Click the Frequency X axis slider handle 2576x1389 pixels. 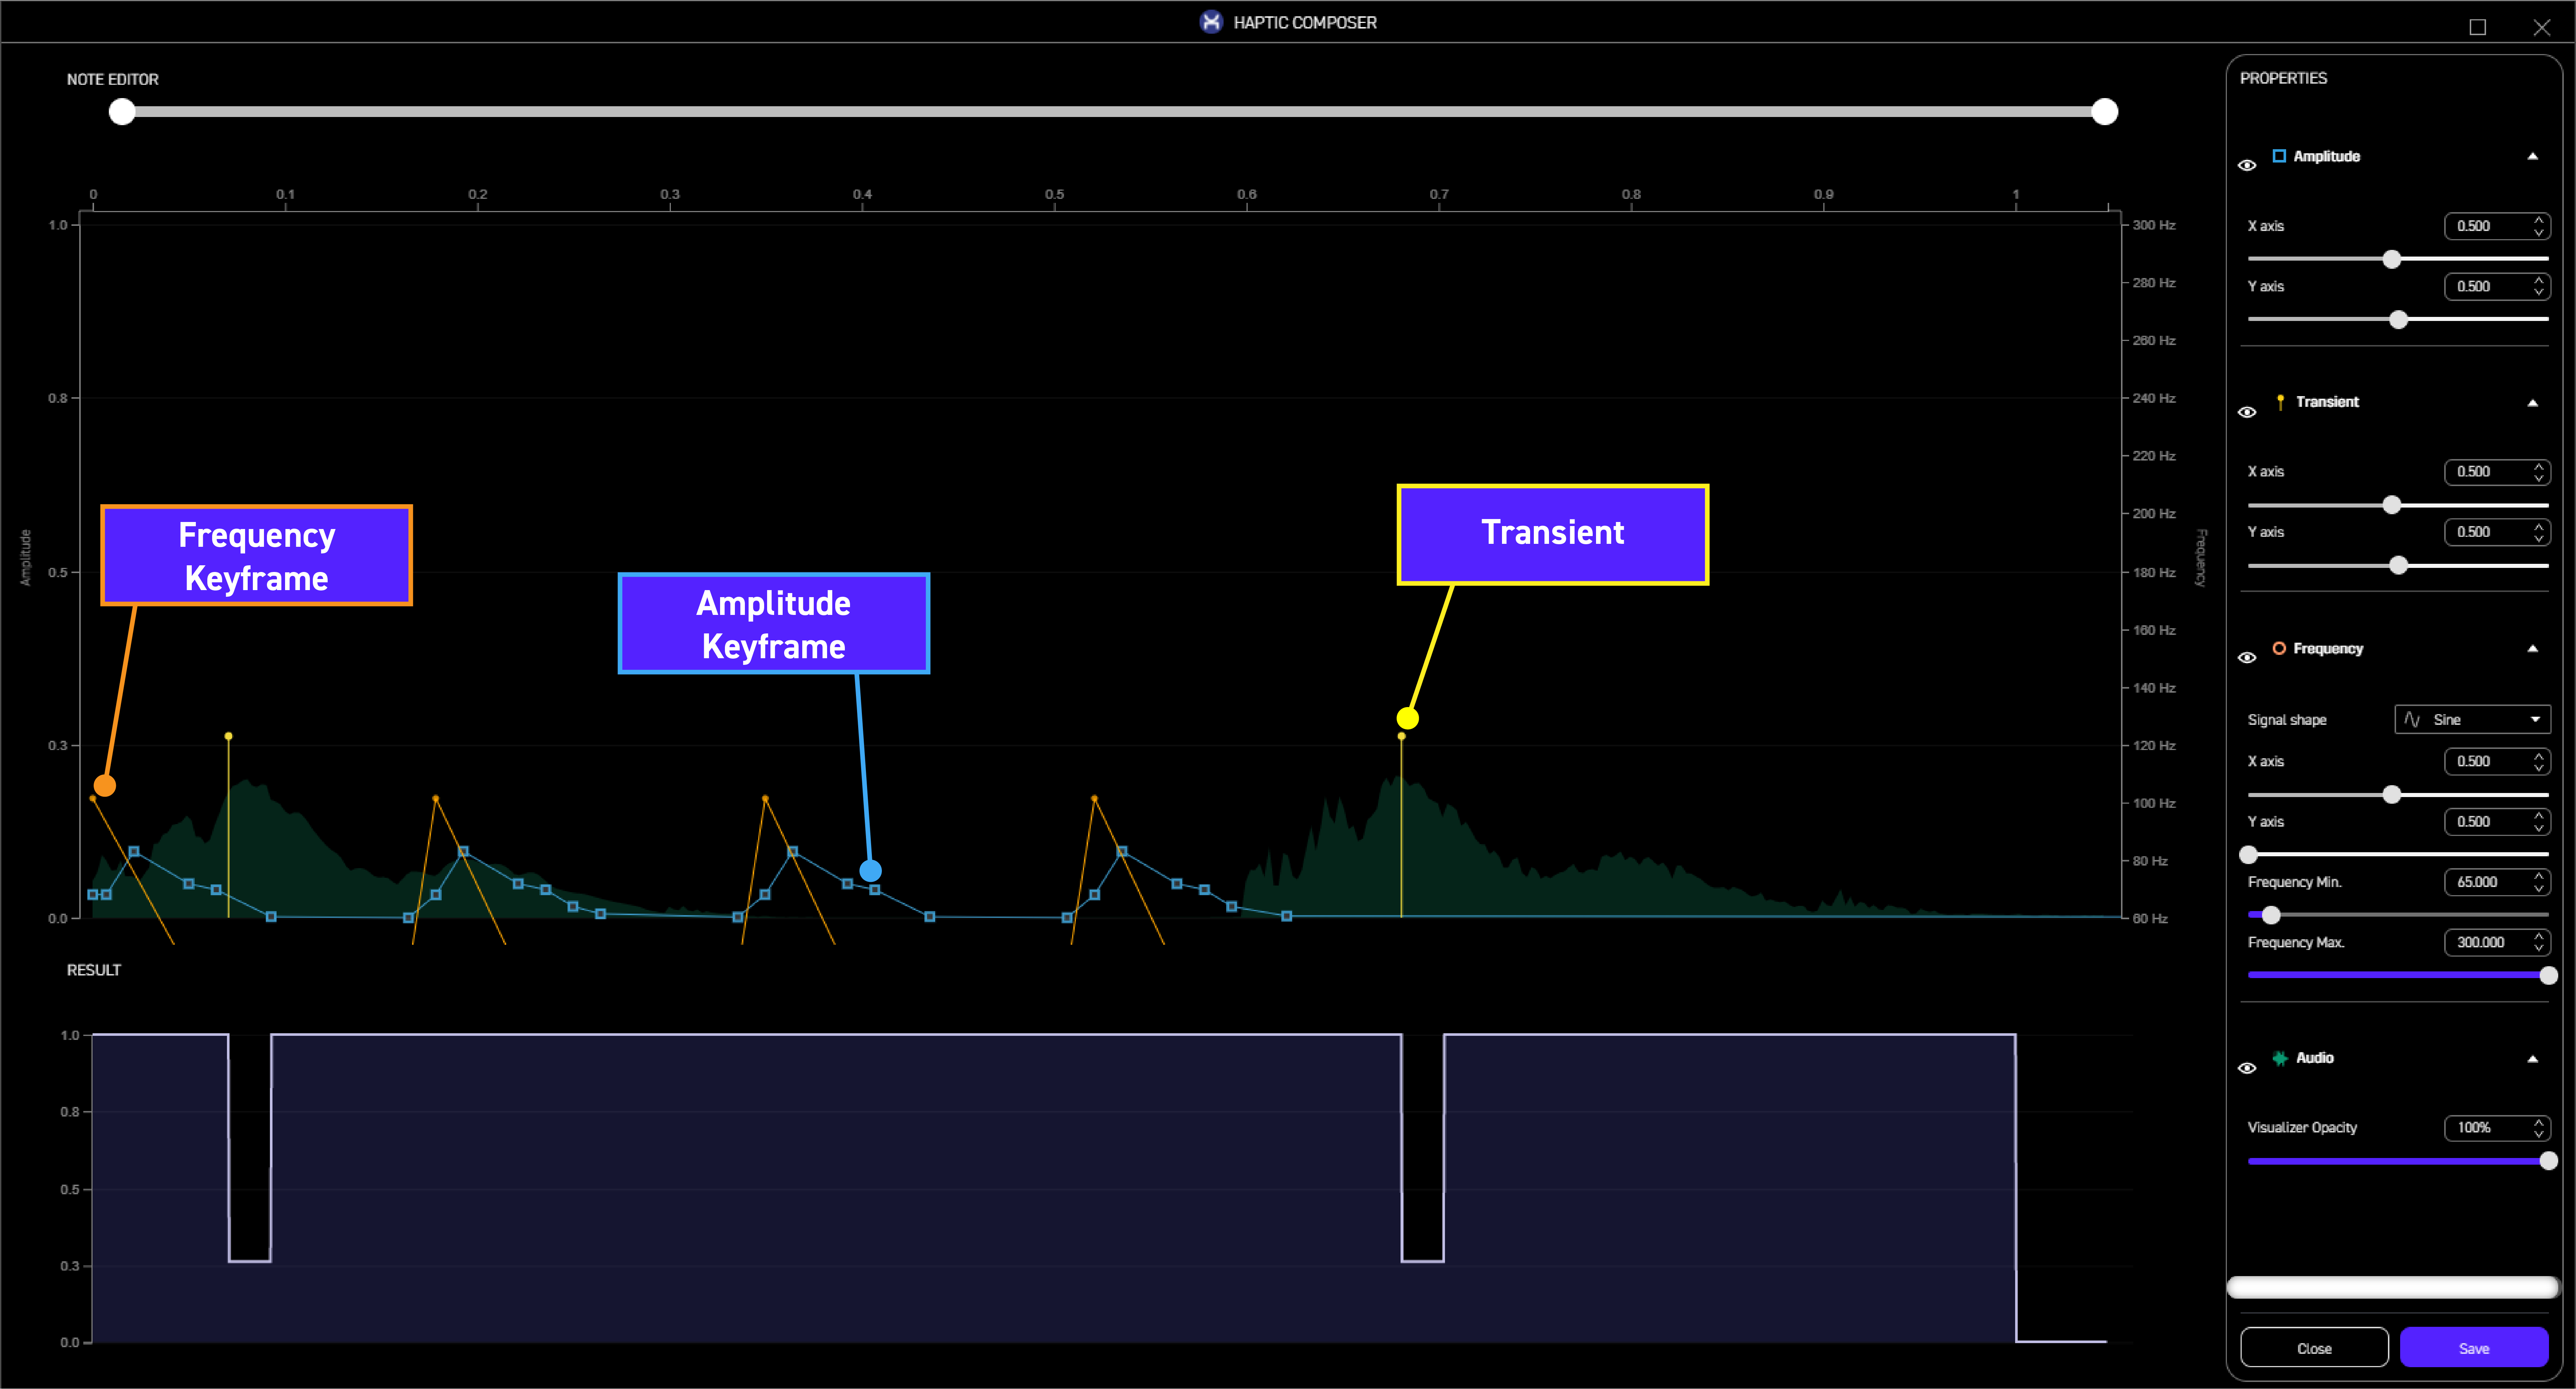click(2392, 795)
